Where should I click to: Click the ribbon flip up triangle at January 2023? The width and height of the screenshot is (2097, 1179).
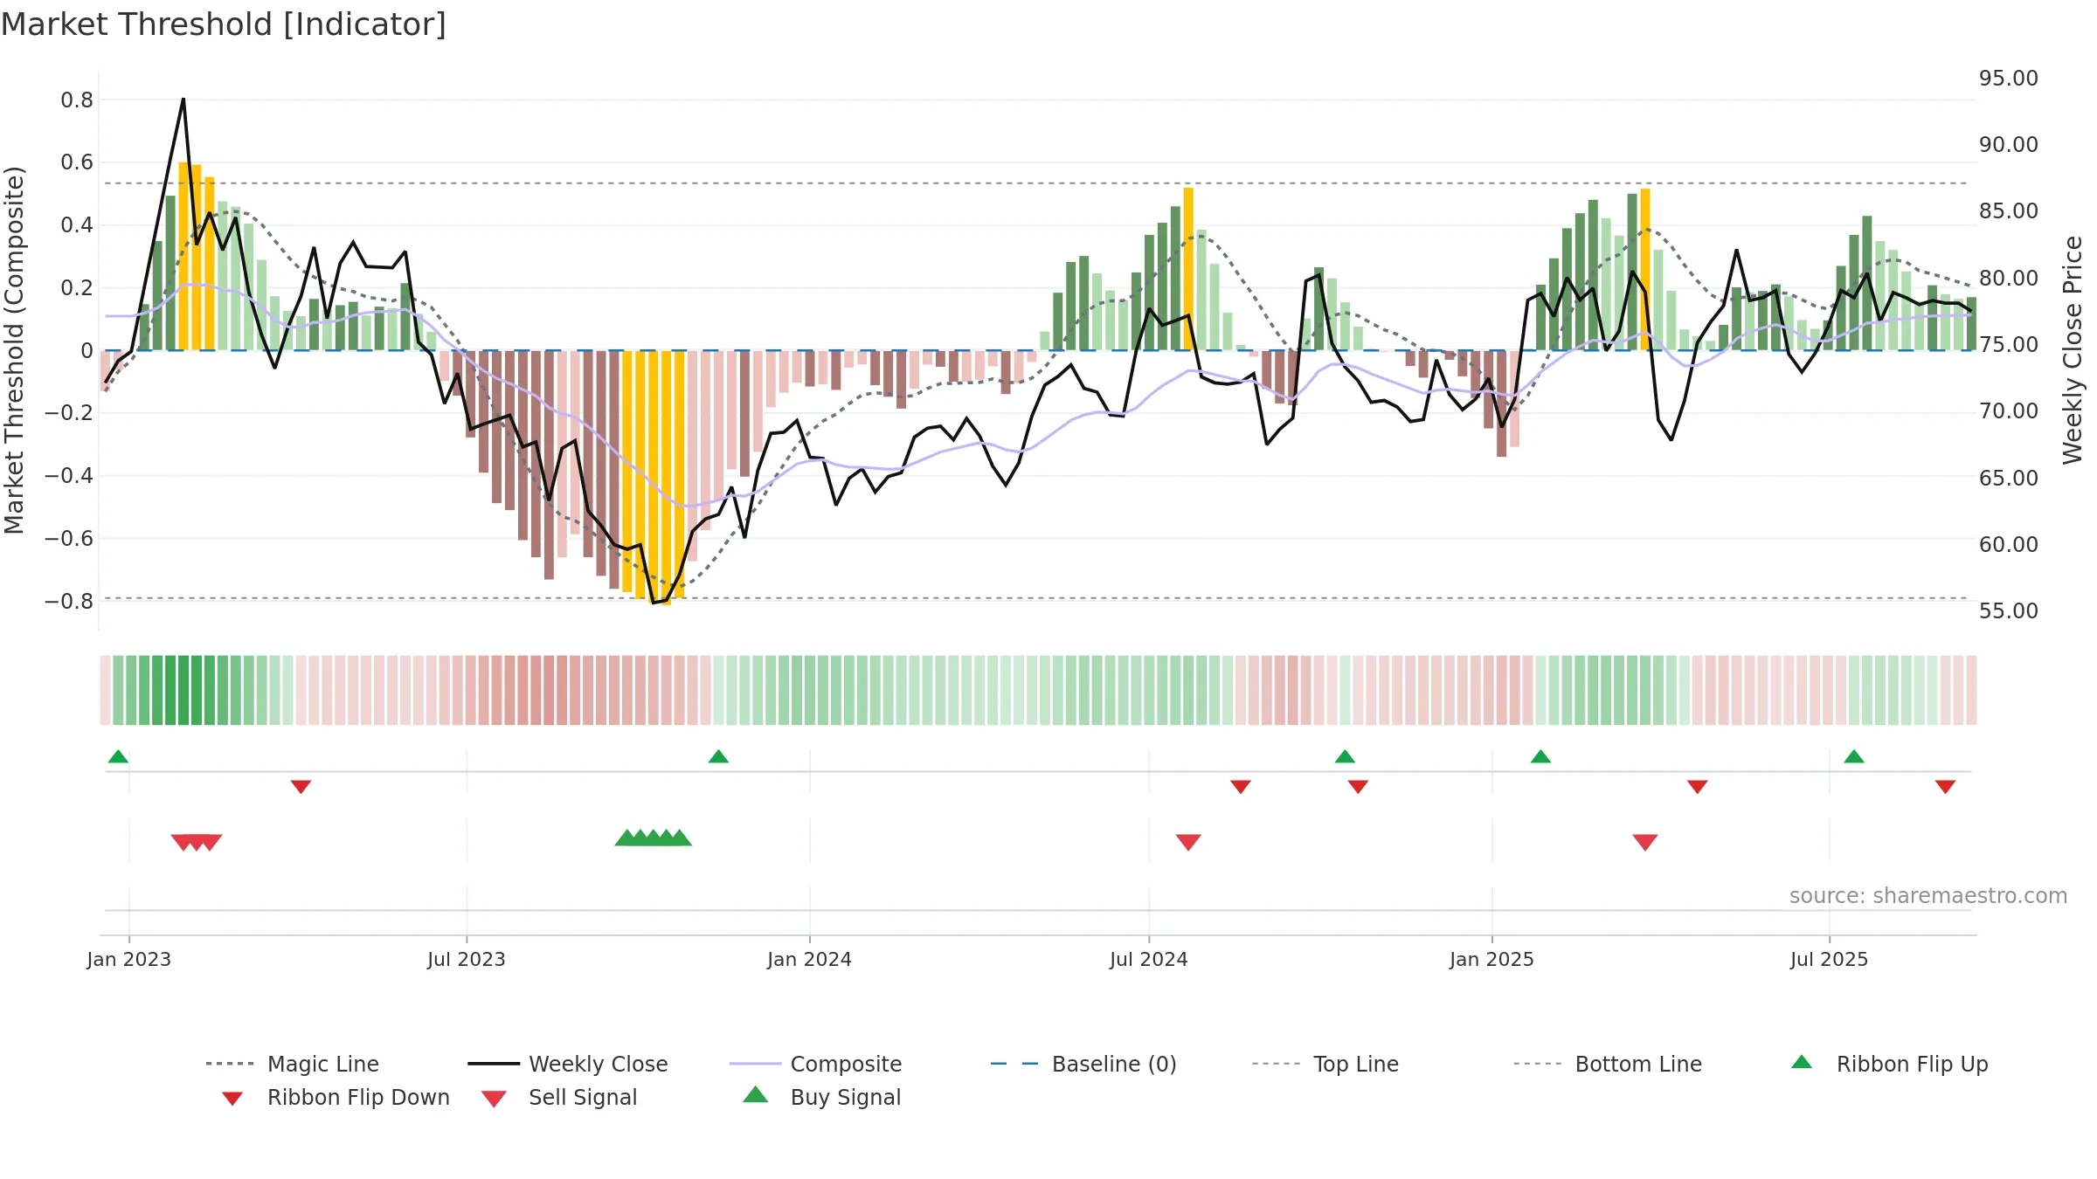pyautogui.click(x=118, y=756)
